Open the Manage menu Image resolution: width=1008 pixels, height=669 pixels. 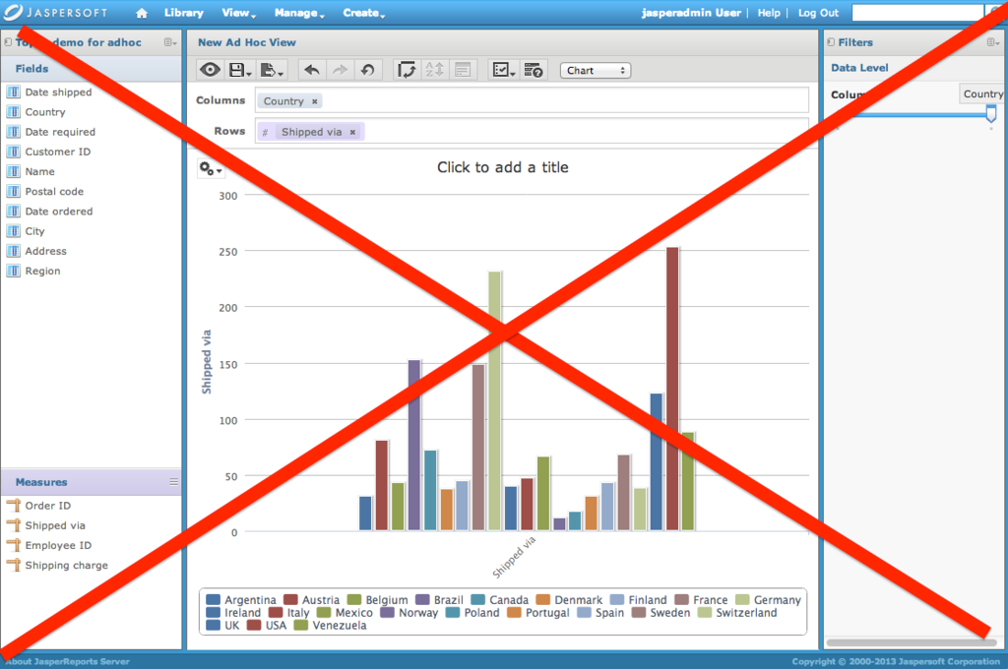click(299, 13)
